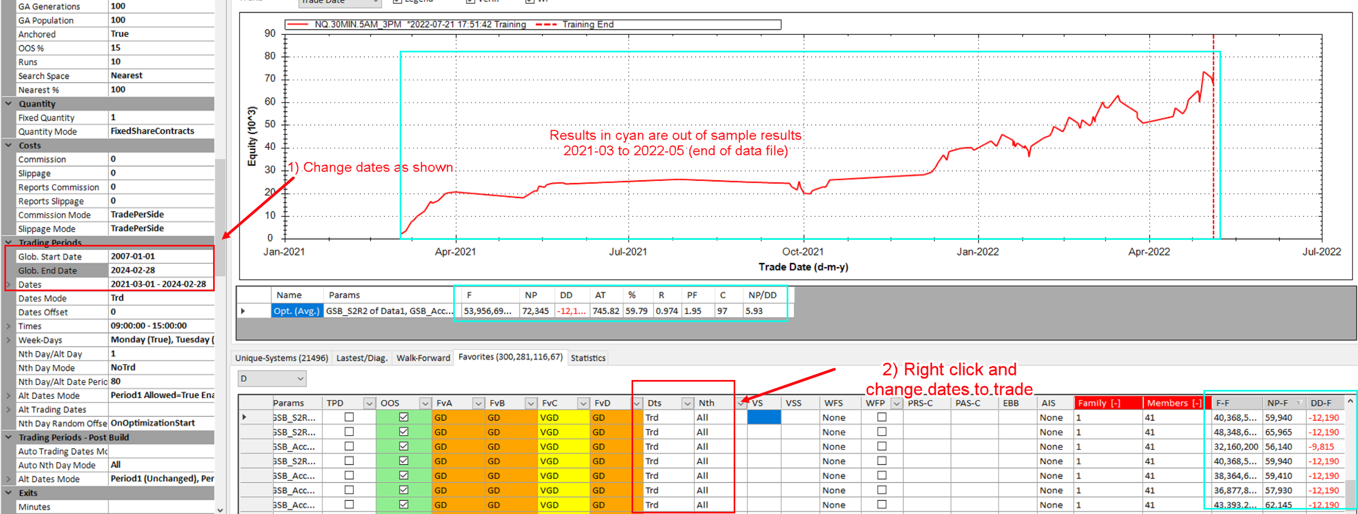Expand the Dates property row
This screenshot has width=1358, height=514.
(8, 285)
